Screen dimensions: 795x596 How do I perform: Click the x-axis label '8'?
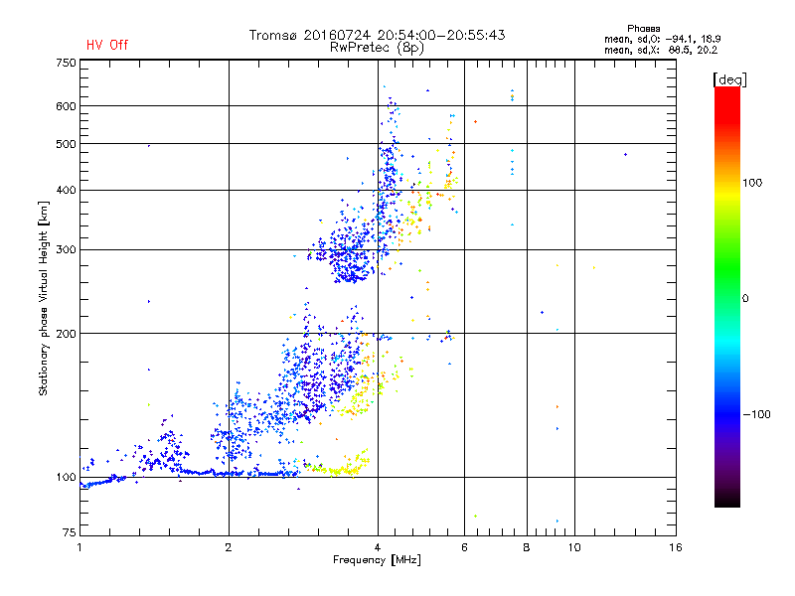pyautogui.click(x=527, y=547)
